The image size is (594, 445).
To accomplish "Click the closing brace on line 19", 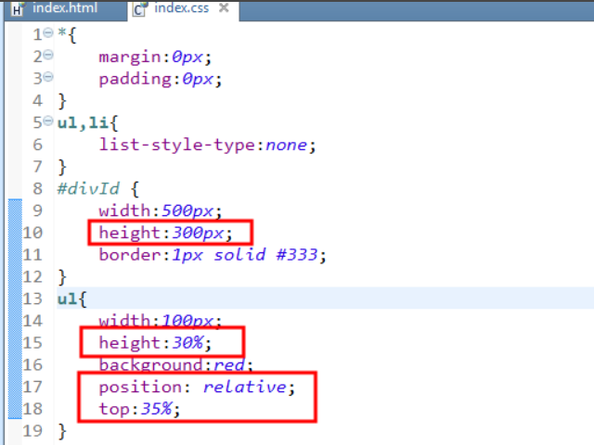I will [x=62, y=431].
